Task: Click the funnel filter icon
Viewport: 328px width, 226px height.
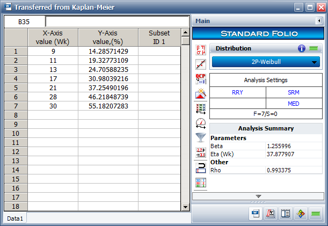Action: [201, 137]
